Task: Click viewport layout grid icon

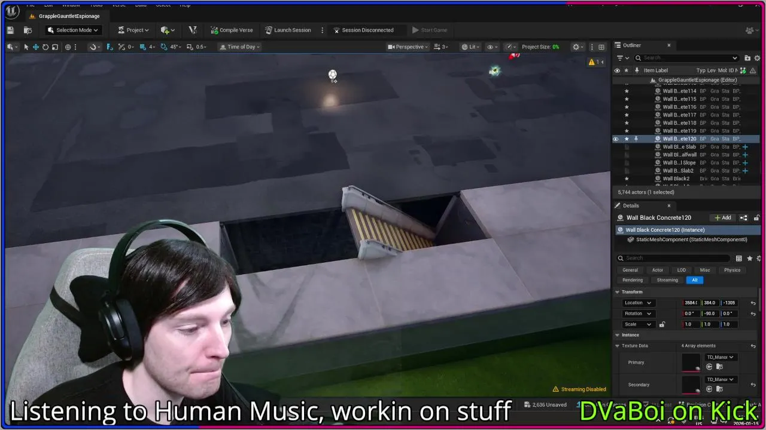Action: tap(601, 47)
